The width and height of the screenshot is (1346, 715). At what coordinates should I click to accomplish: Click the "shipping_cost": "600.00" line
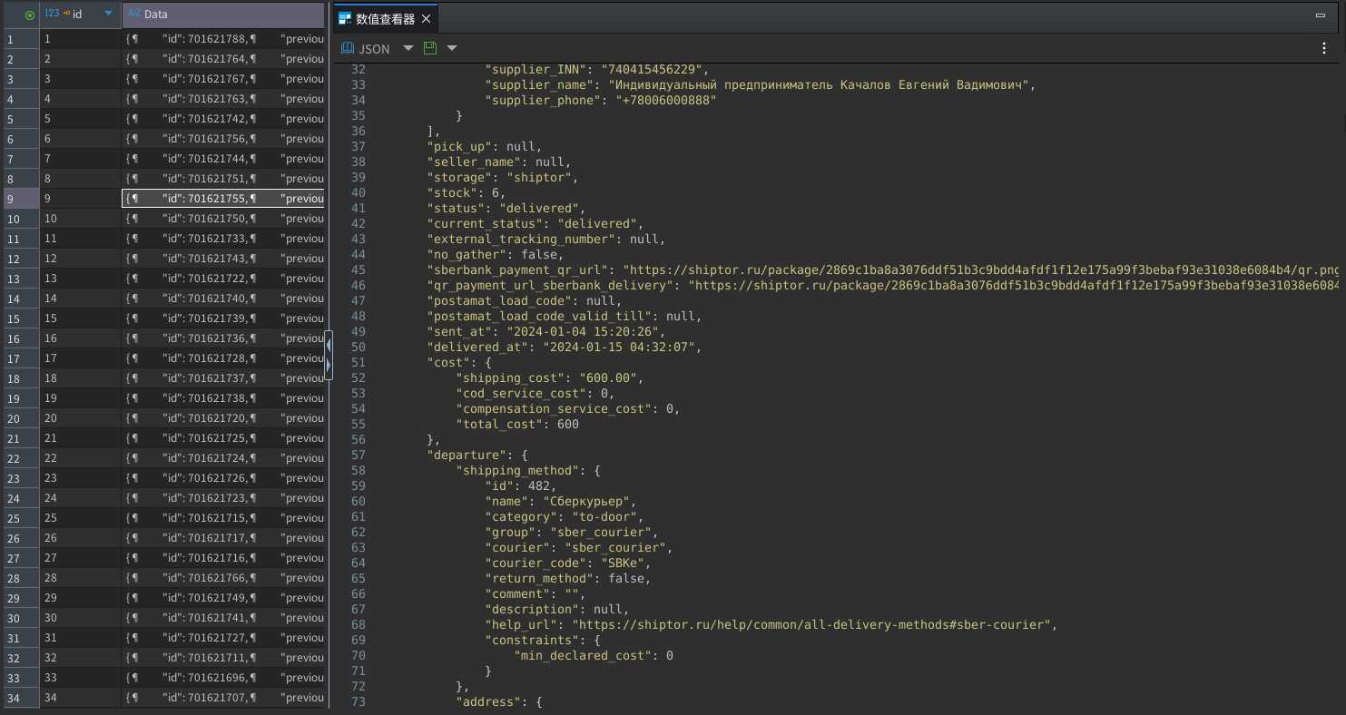click(550, 378)
